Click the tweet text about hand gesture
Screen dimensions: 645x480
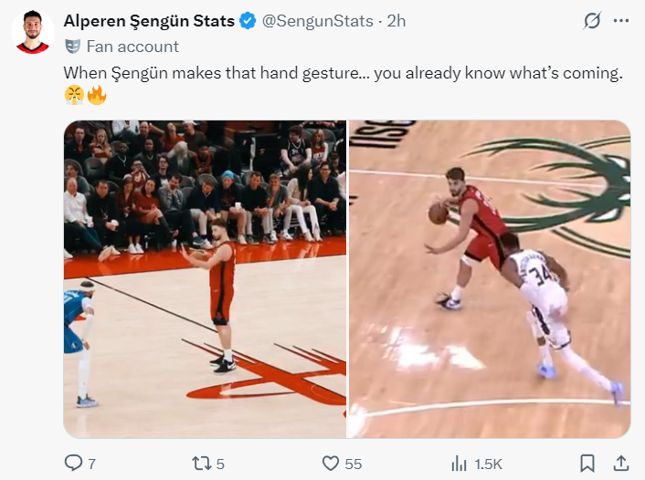point(343,72)
